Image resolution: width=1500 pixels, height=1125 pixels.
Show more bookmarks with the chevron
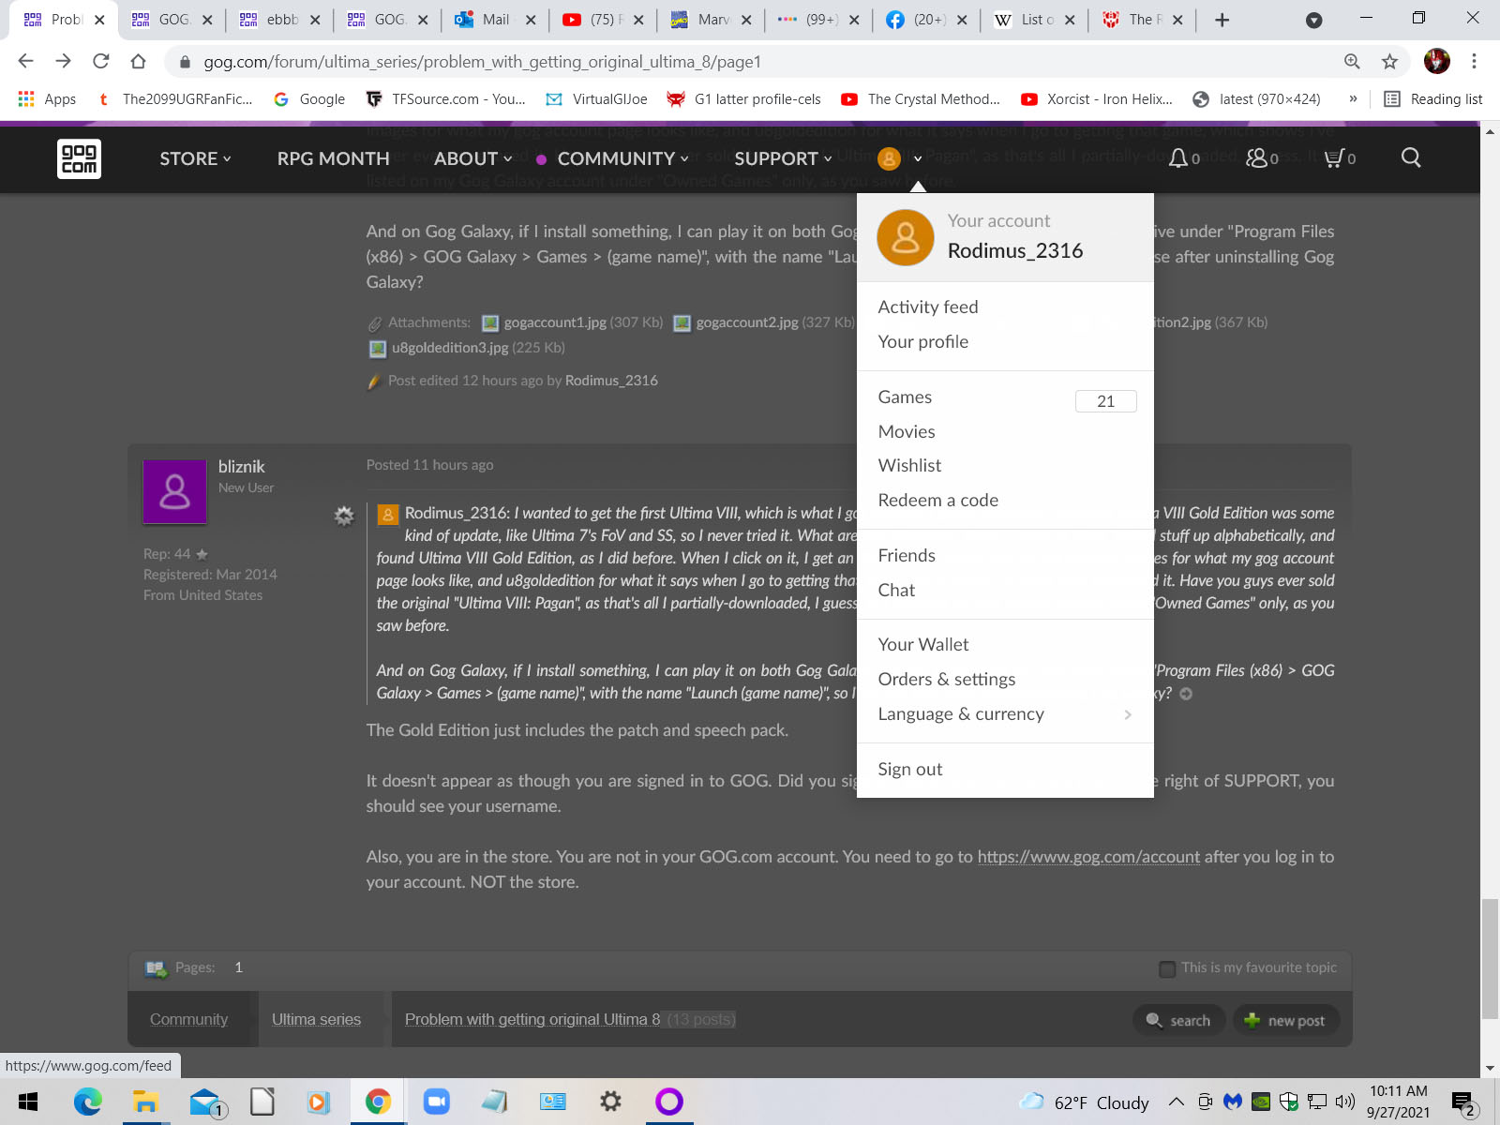1353,99
